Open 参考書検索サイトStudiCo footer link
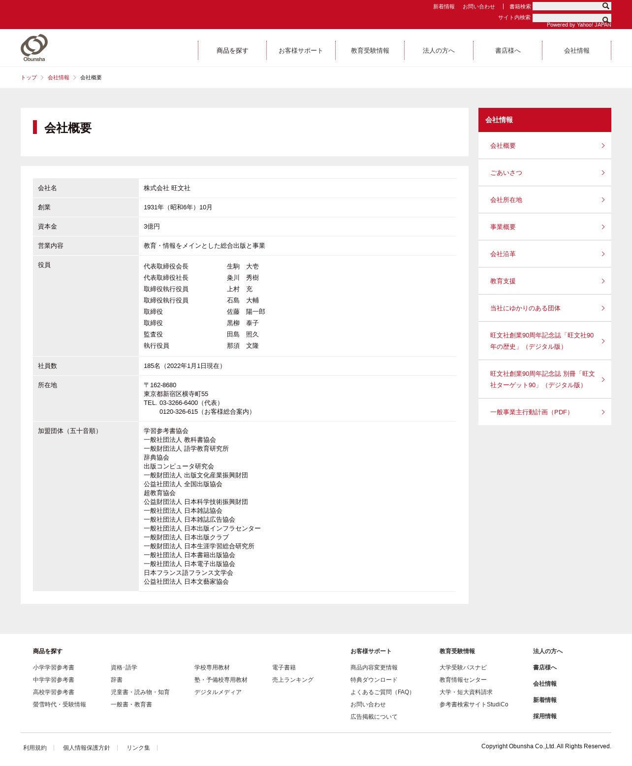Screen dimensions: 632x766 tap(474, 704)
